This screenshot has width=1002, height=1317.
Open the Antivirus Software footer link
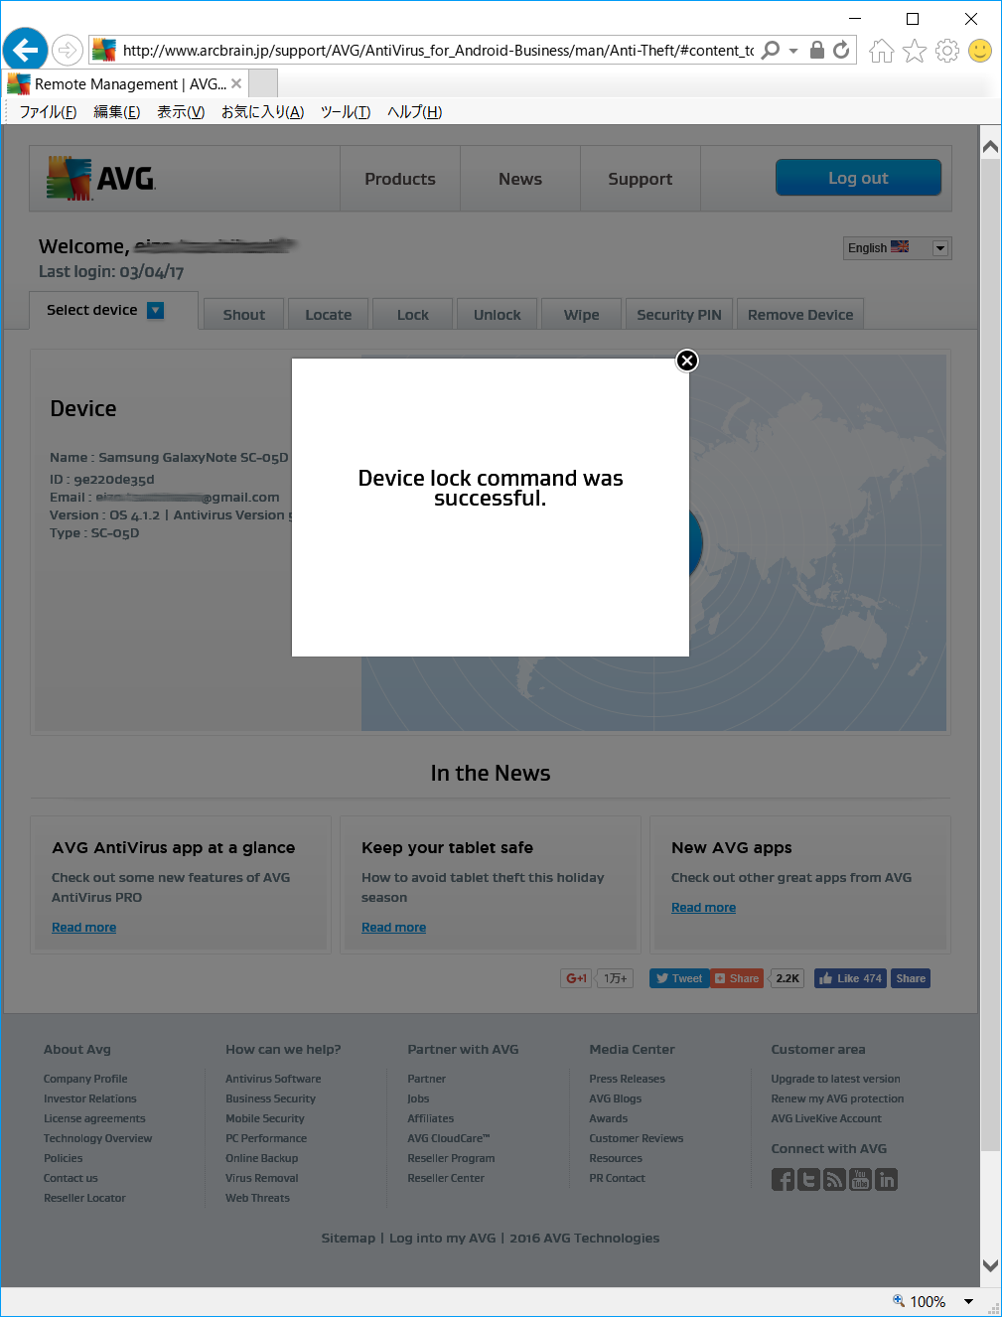pyautogui.click(x=273, y=1079)
